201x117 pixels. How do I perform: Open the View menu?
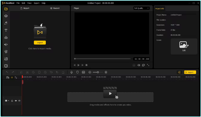29,3
